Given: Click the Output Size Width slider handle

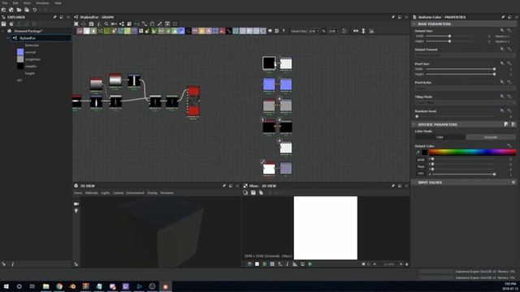Looking at the screenshot, I should [x=449, y=36].
